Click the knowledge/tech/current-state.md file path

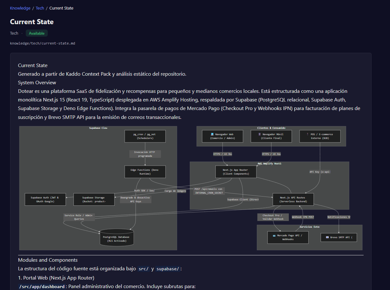click(x=43, y=43)
